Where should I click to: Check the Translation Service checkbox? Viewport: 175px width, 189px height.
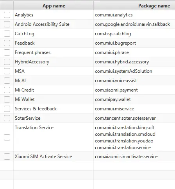tap(7, 137)
